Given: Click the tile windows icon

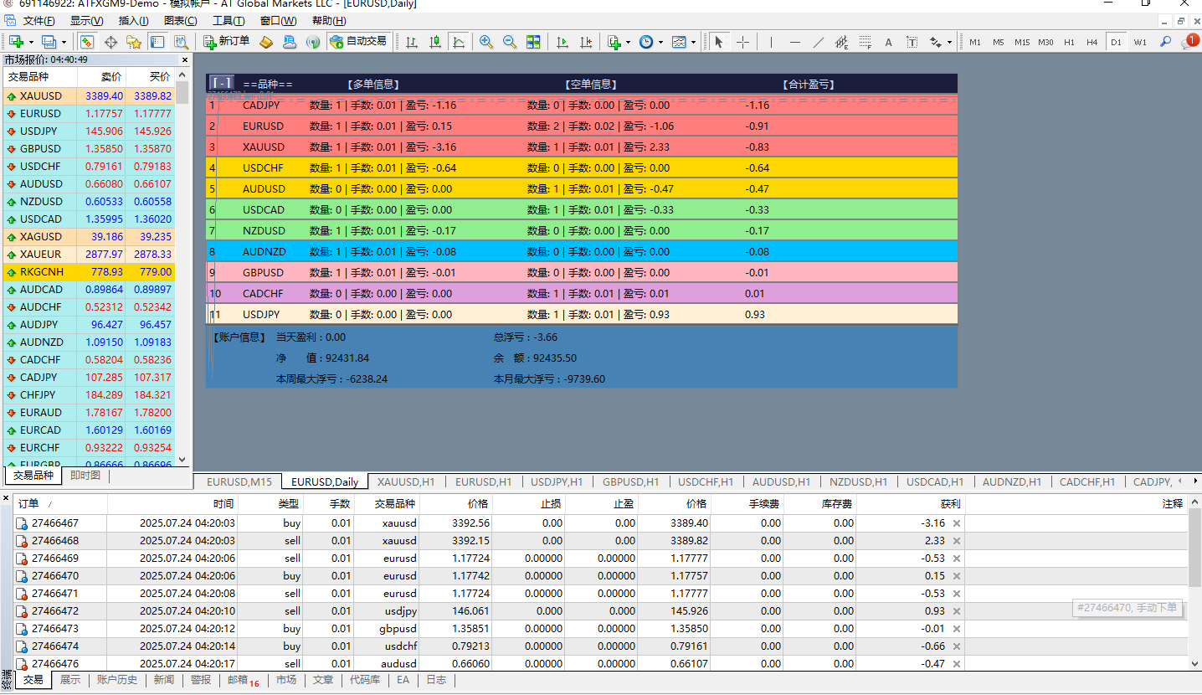Looking at the screenshot, I should click(x=533, y=42).
